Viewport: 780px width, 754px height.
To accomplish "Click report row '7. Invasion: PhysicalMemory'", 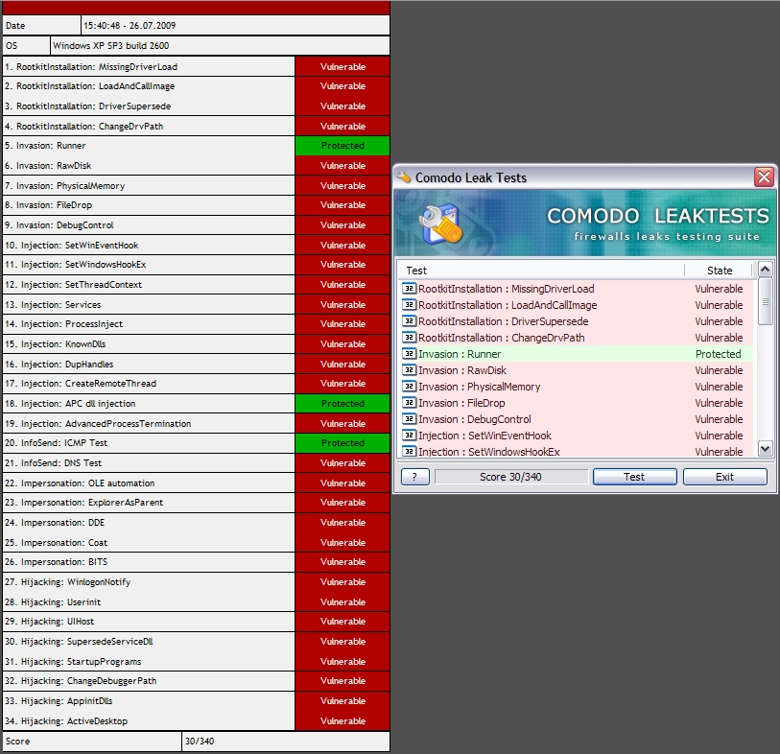I will coord(149,185).
